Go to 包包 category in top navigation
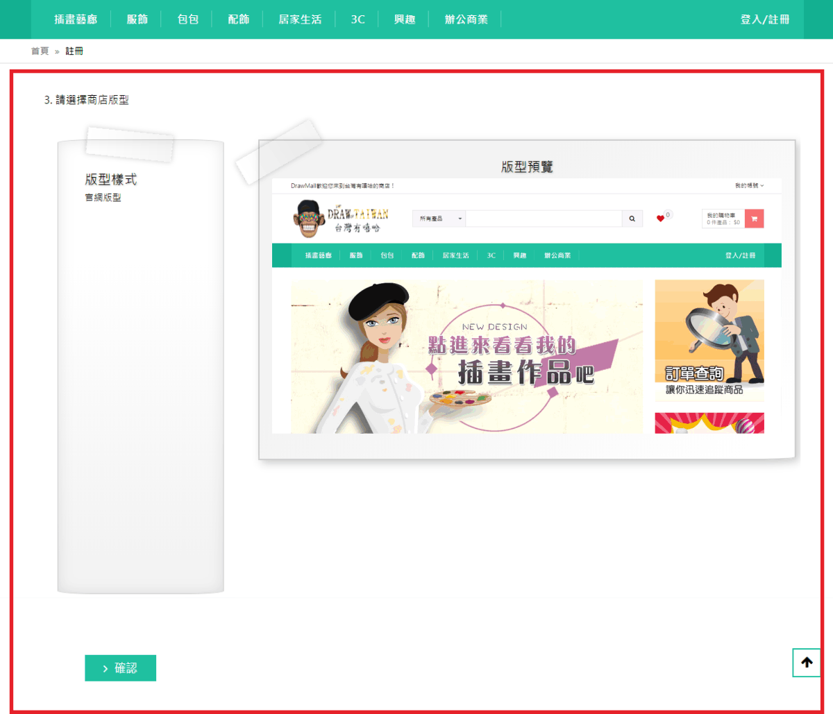Viewport: 833px width, 714px height. (x=188, y=19)
